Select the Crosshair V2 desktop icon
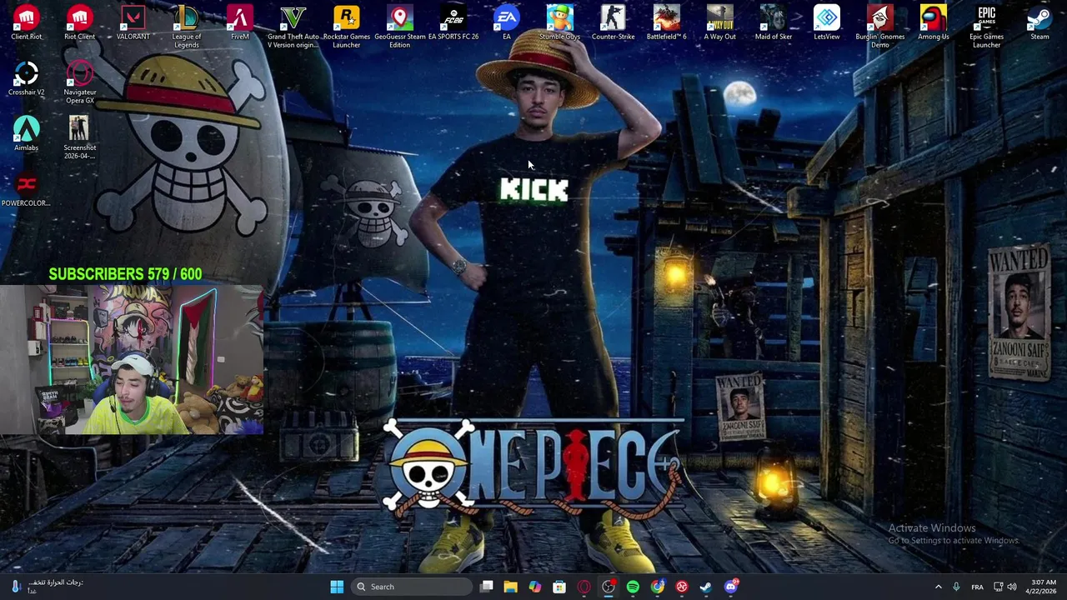This screenshot has height=600, width=1067. pyautogui.click(x=26, y=78)
